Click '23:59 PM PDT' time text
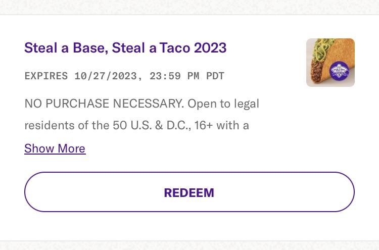The width and height of the screenshot is (379, 250). coord(187,76)
